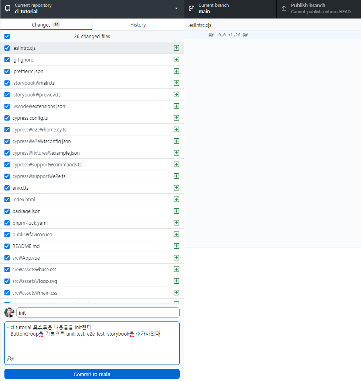
Task: Select the src assets logo.svg file name
Action: [35, 281]
